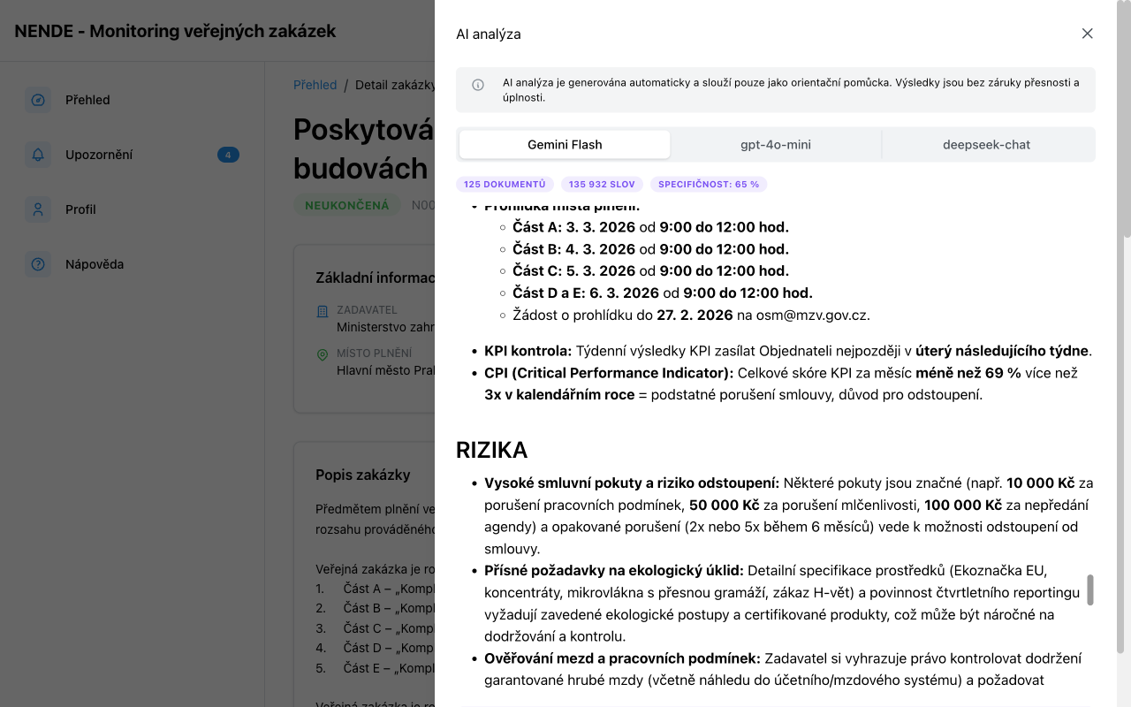Screen dimensions: 1131x707
Task: Click the 135 932 SLOV badge
Action: (x=602, y=184)
